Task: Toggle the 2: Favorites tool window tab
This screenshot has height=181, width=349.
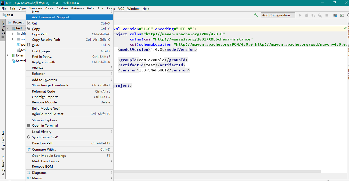Action: 3,141
